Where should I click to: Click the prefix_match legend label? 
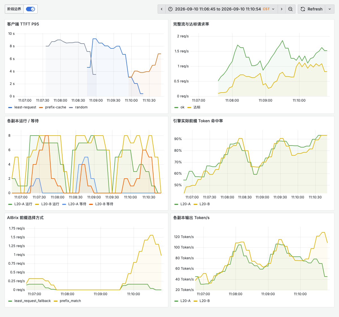70,301
